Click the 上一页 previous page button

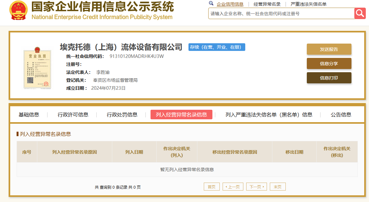tap(233, 187)
